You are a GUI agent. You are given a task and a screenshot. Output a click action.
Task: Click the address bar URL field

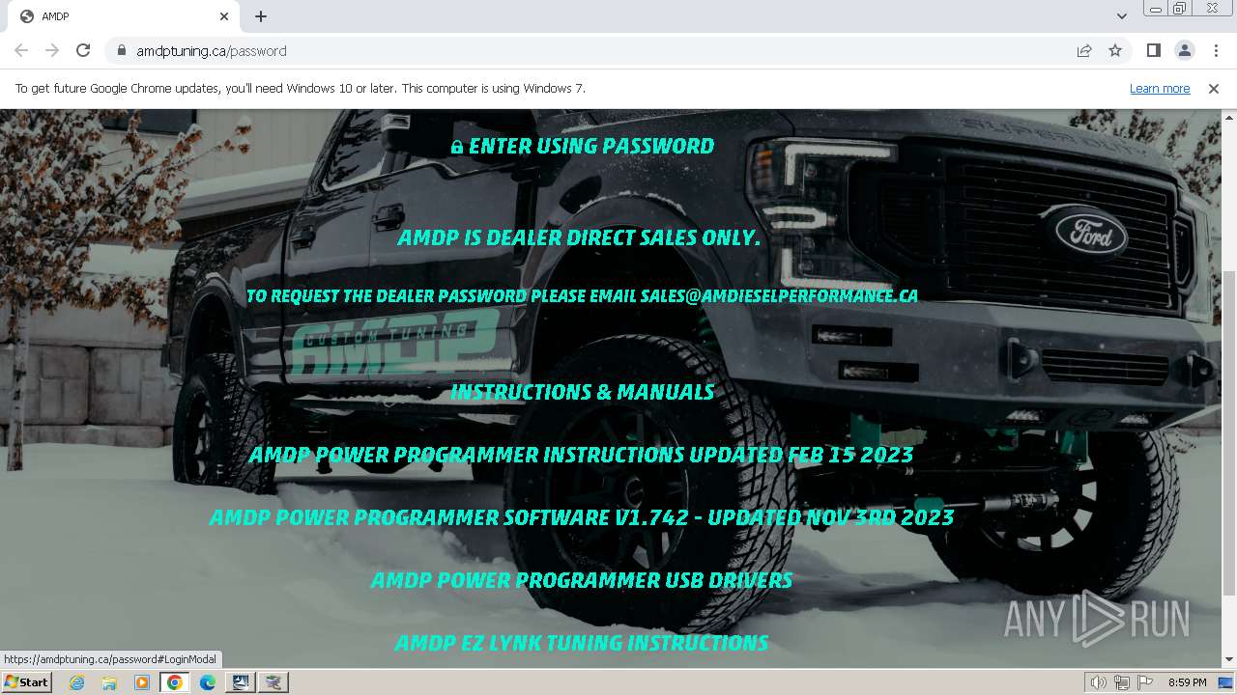(590, 50)
